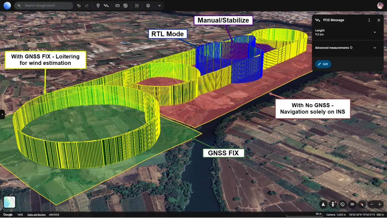Zoom in with the plus button
The width and height of the screenshot is (387, 218).
point(380,204)
